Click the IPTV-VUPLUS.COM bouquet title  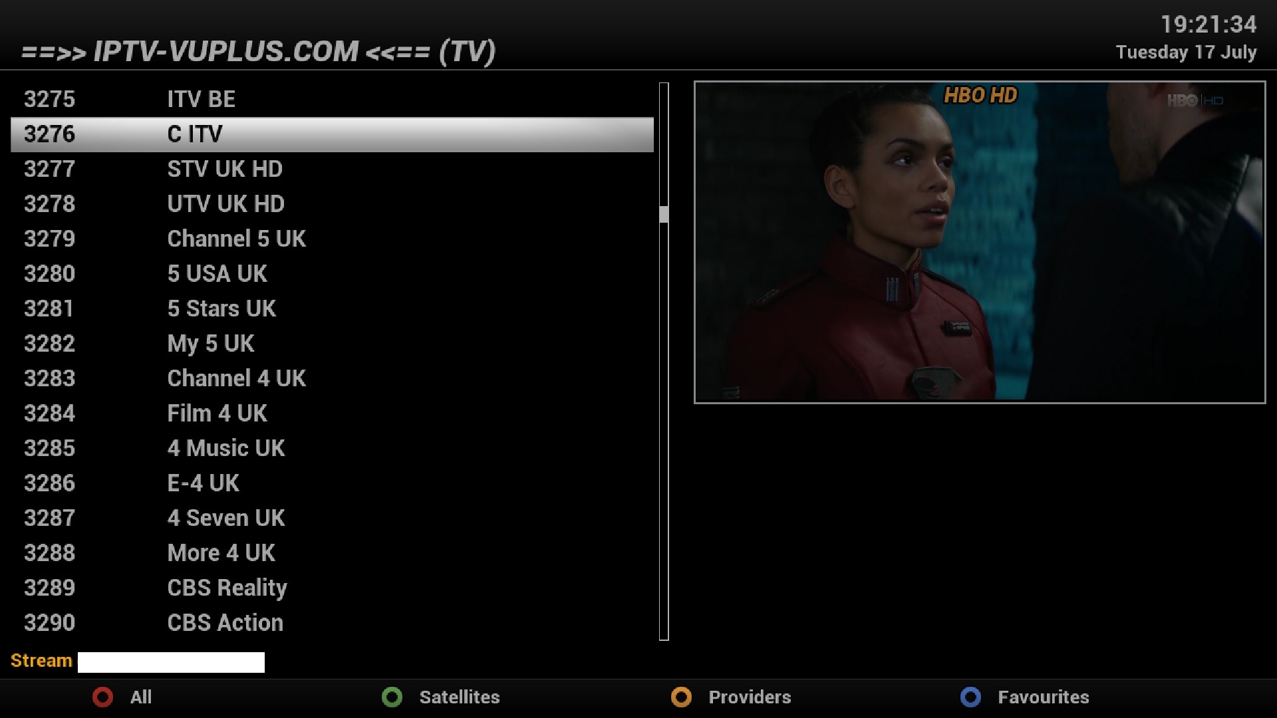(x=259, y=52)
